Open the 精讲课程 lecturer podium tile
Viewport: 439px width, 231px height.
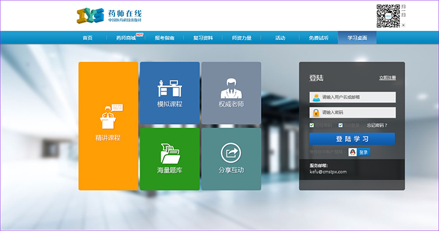[x=108, y=126]
